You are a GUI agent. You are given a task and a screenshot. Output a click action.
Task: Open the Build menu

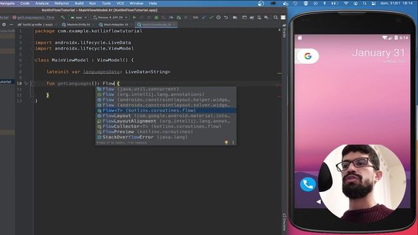pos(79,3)
